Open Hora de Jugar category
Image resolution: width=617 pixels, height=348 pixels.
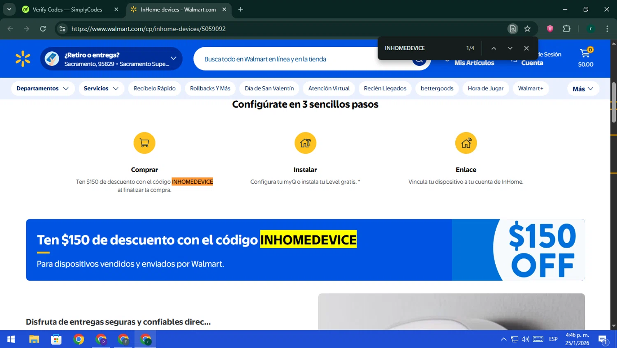point(486,88)
